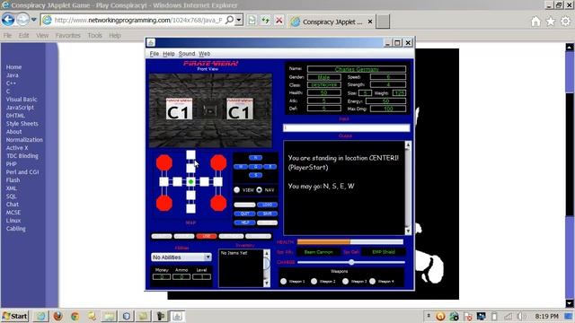The height and width of the screenshot is (323, 575).
Task: Stop loading with the red X icon
Action: pyautogui.click(x=279, y=20)
